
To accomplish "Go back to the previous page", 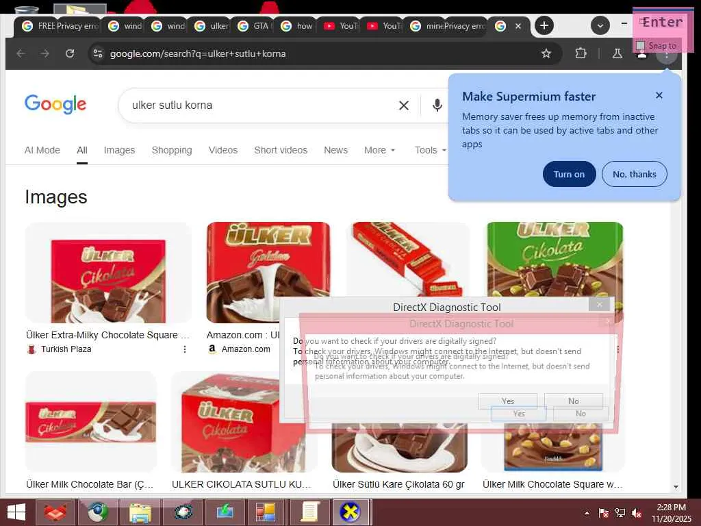I will 21,53.
